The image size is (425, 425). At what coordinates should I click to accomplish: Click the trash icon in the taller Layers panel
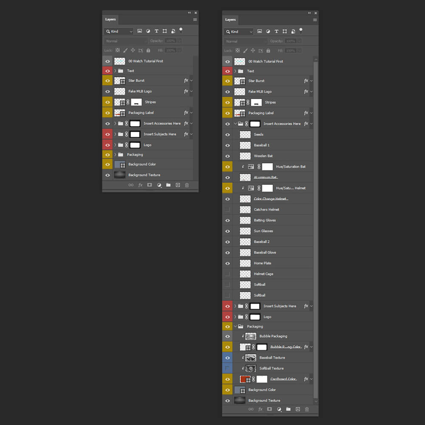coord(307,409)
